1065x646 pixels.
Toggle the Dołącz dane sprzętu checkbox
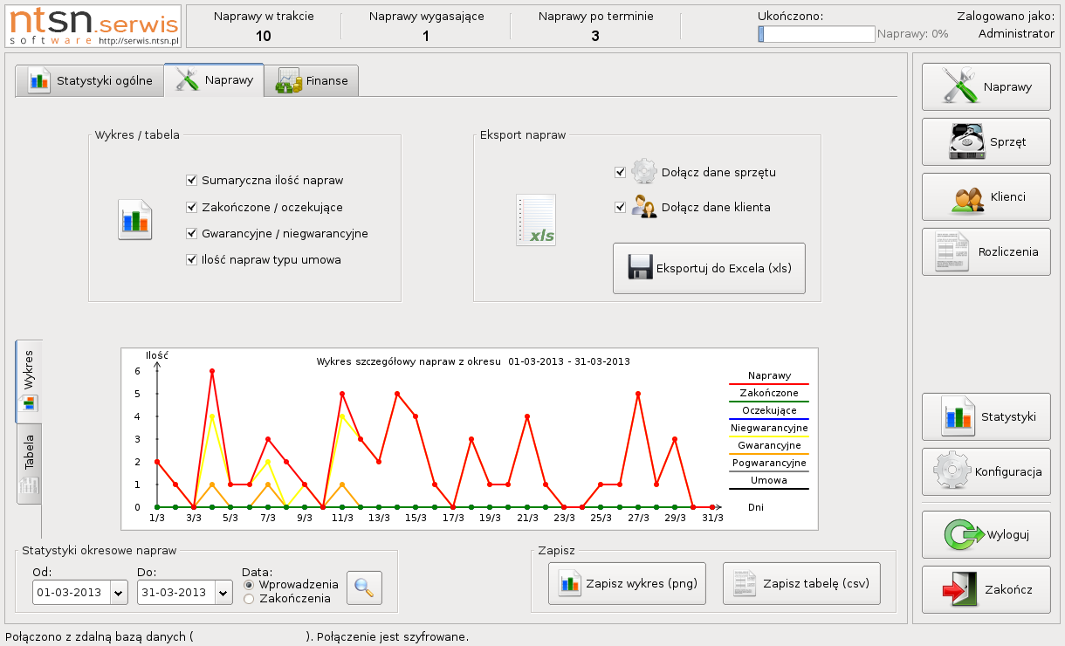pyautogui.click(x=621, y=173)
